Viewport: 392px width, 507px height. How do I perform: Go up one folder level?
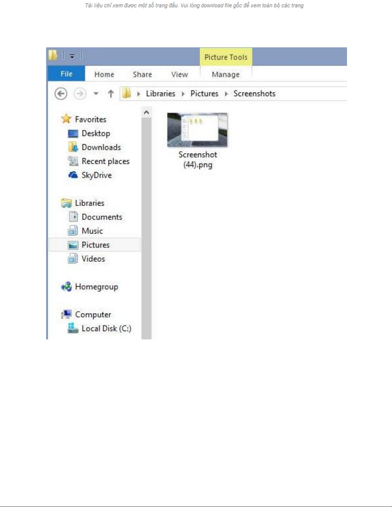(x=111, y=94)
